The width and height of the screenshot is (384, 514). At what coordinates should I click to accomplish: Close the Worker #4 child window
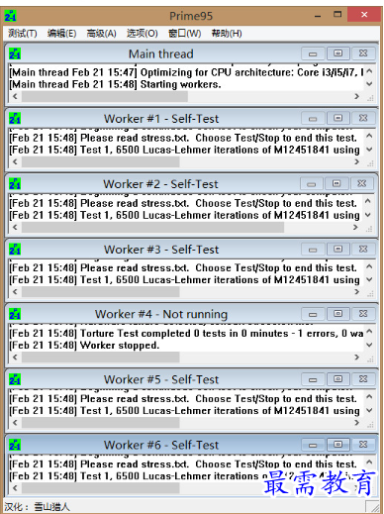point(363,314)
